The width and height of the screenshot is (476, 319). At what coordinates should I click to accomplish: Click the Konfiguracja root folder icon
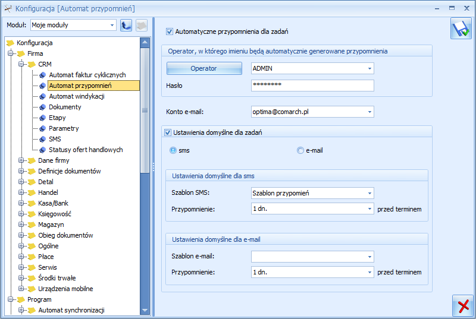click(10, 43)
